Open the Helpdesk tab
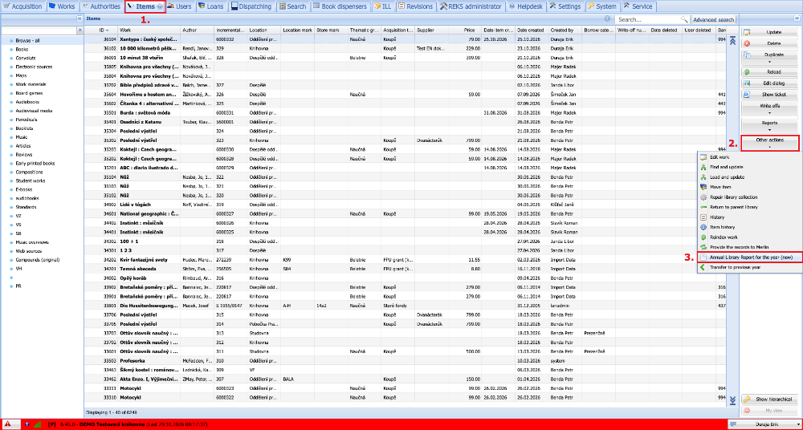803x430 pixels. 526,6
